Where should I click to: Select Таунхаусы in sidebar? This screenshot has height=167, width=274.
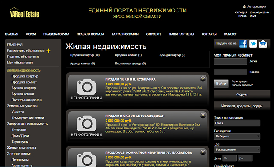point(20,142)
